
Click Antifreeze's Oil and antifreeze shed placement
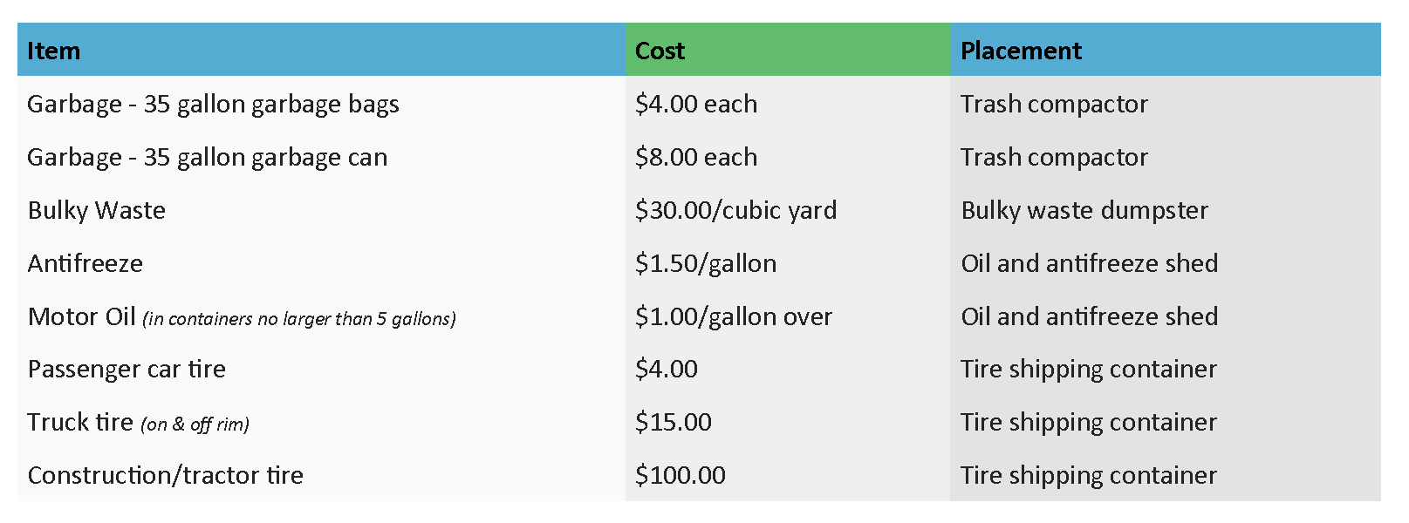coord(1090,263)
